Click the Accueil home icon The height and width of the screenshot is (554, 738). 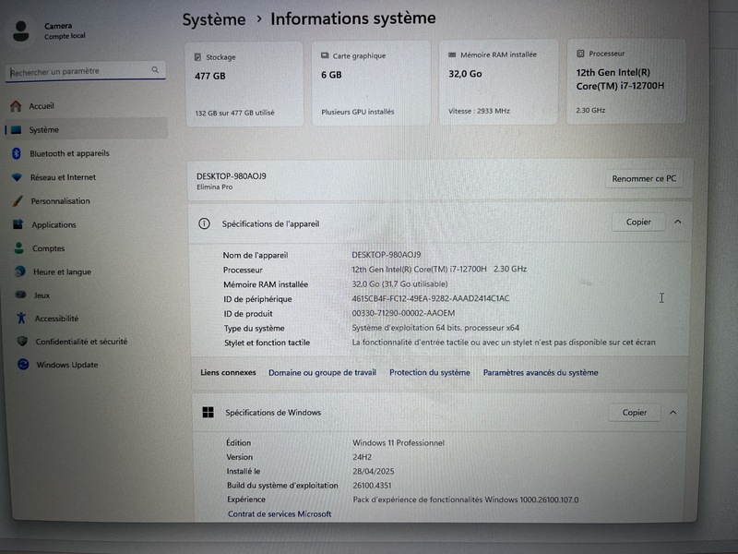[x=16, y=106]
